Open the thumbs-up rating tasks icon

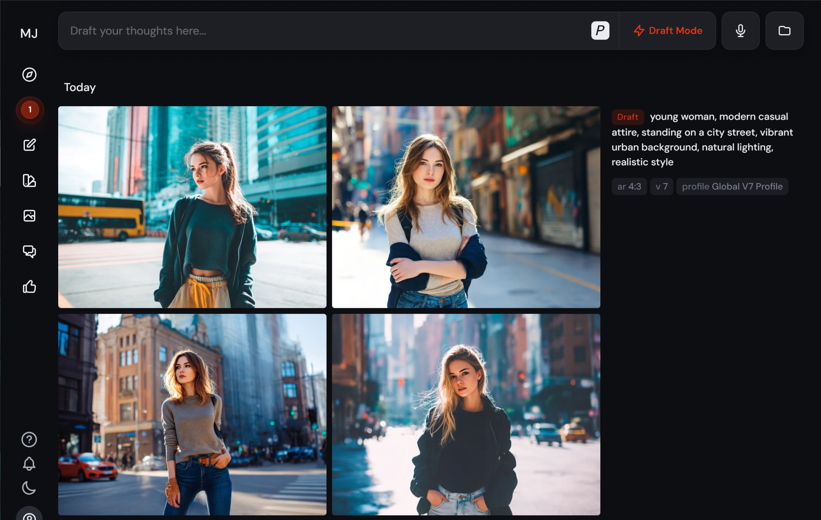[29, 287]
